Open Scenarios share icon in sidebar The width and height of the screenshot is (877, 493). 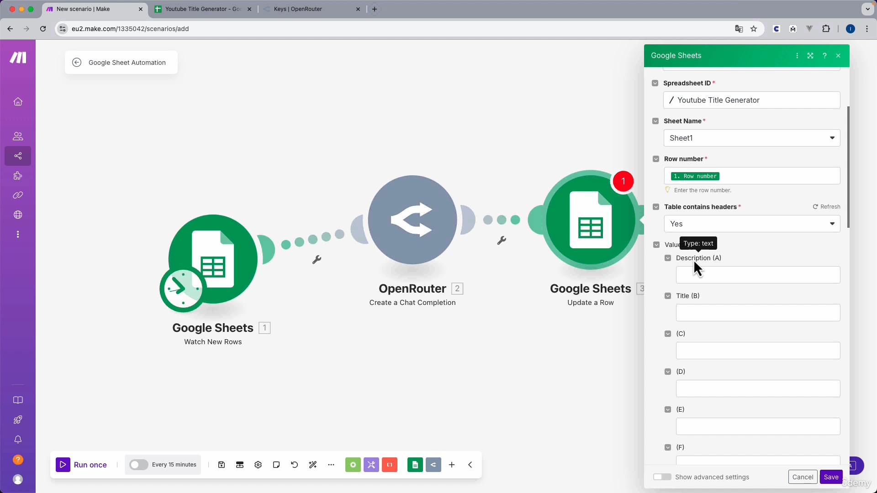pos(18,156)
